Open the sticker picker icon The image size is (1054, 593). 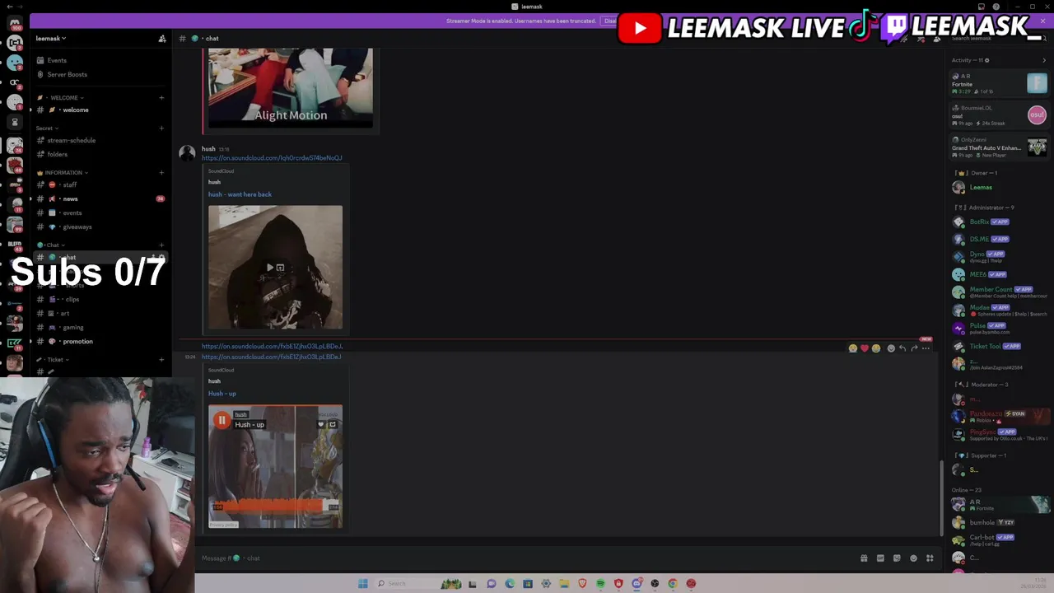coord(897,558)
